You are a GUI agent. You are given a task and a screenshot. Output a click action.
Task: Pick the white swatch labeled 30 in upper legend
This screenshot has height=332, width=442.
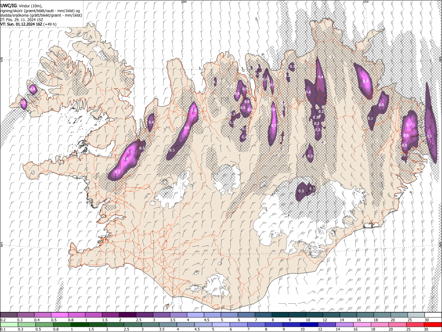click(x=433, y=315)
